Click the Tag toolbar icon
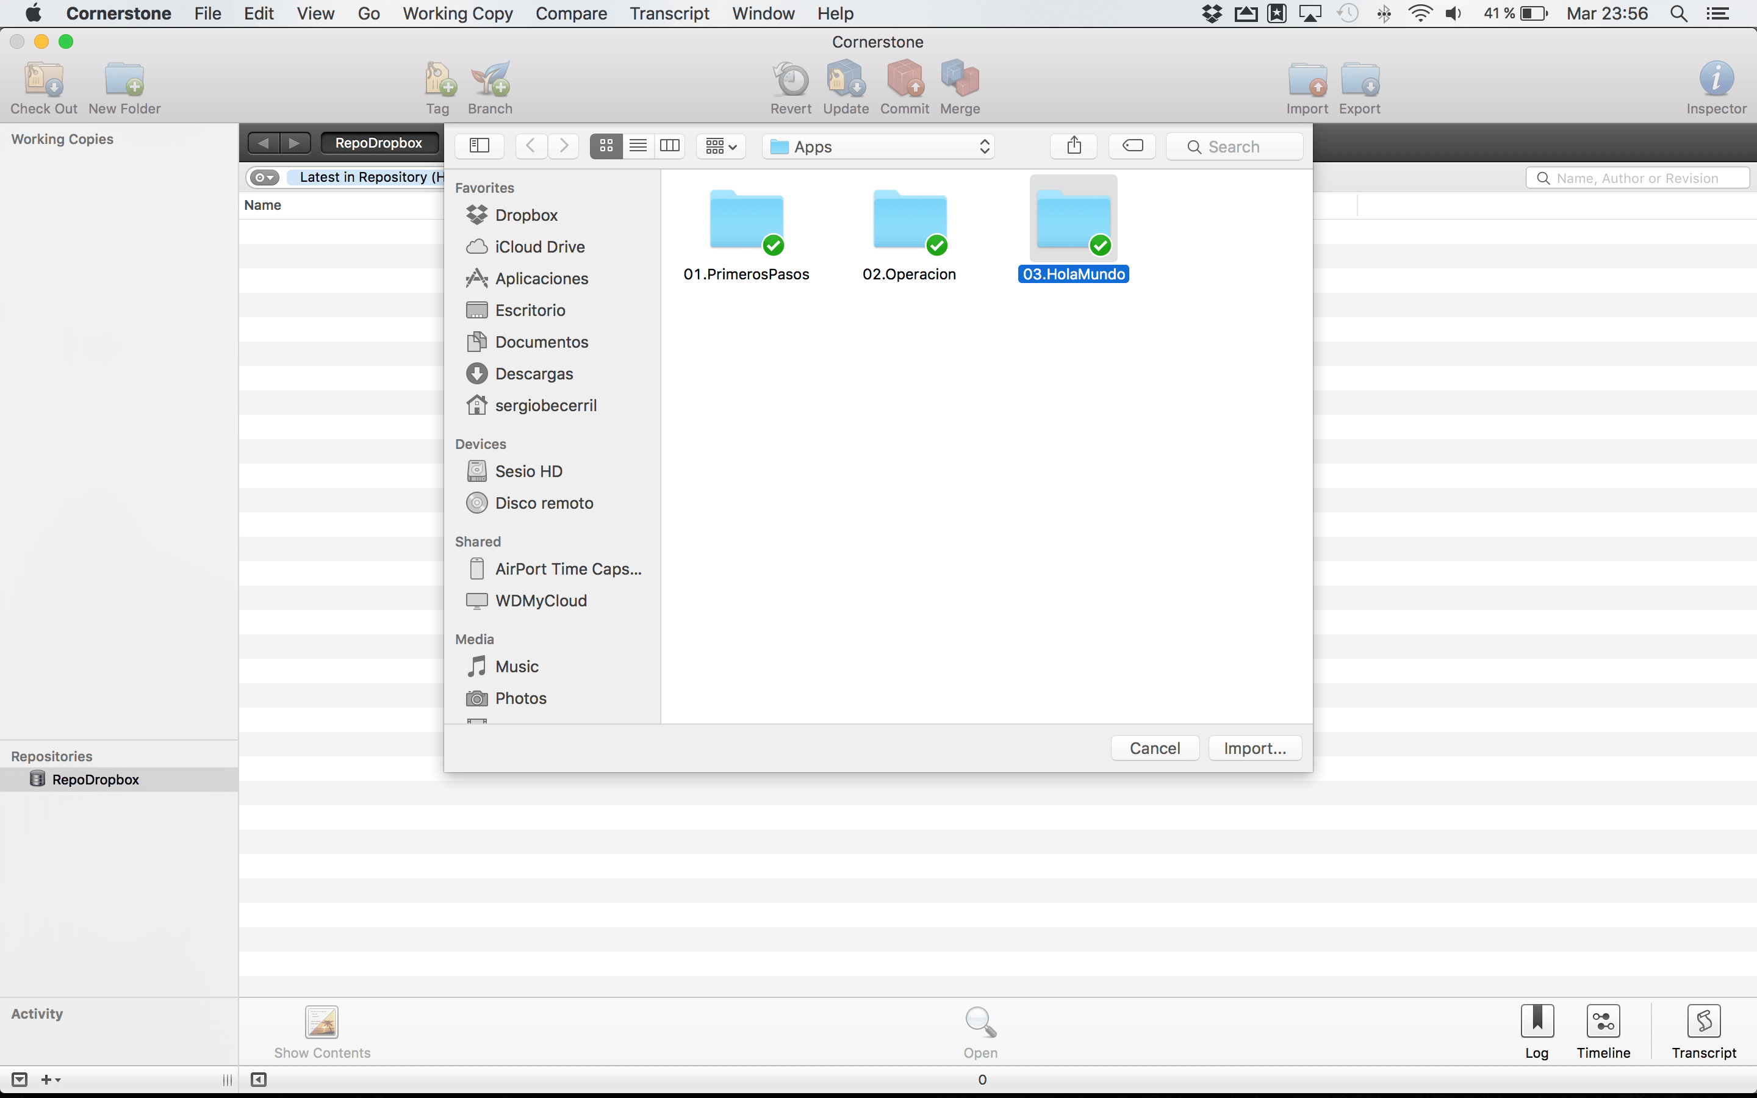Screen dimensions: 1757x1098 439,79
